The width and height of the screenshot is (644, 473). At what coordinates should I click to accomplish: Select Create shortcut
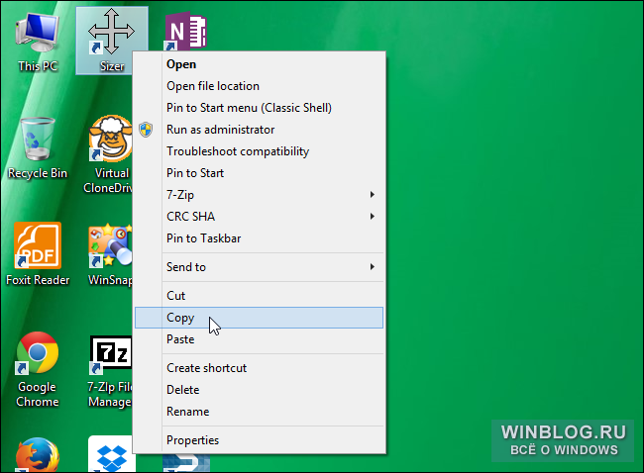click(260, 368)
